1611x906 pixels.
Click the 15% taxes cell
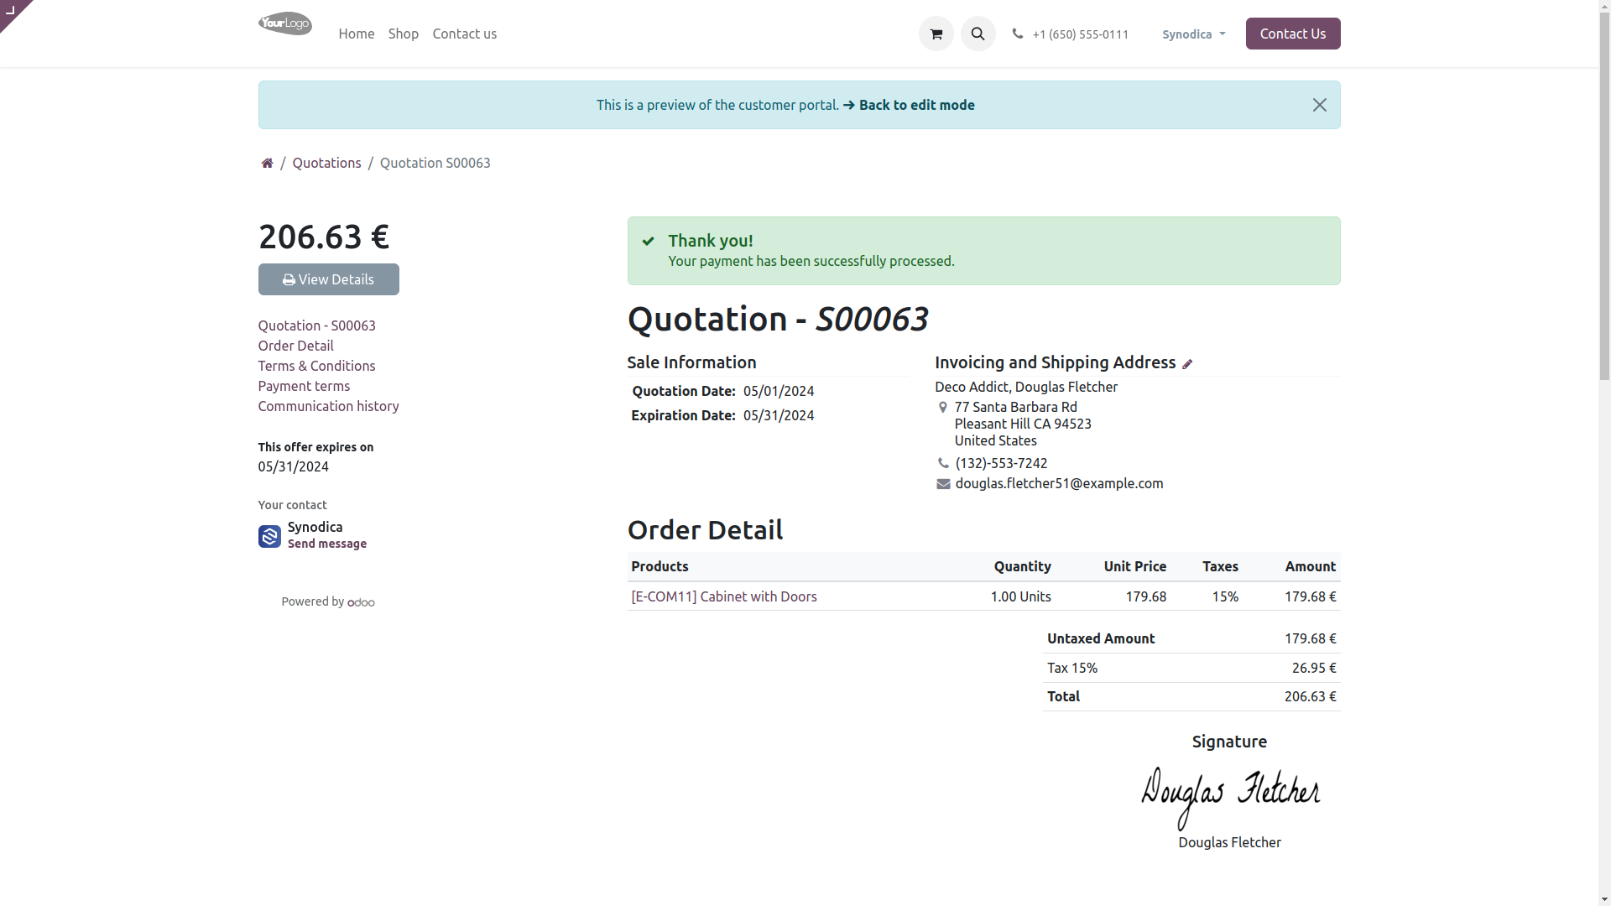click(x=1225, y=596)
